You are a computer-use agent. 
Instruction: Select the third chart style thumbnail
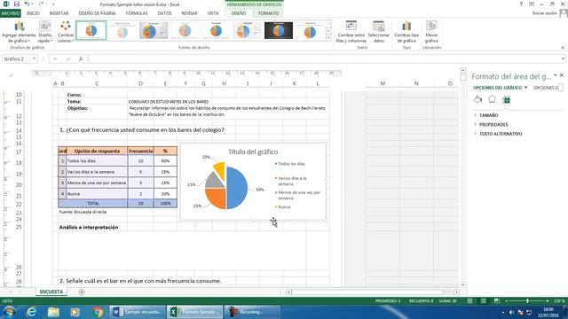coord(154,30)
